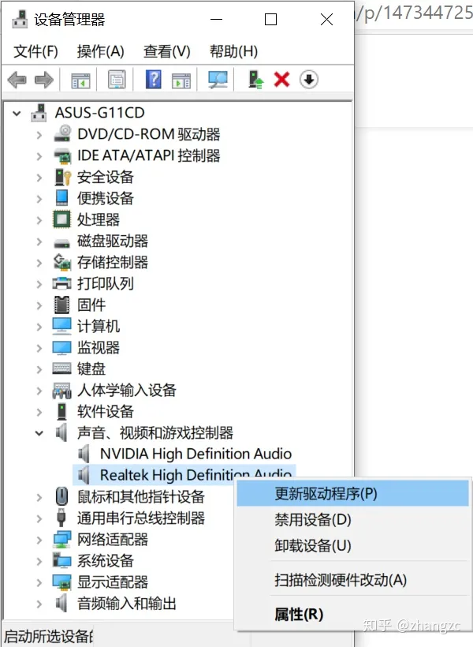Screen dimensions: 473x647
Task: Click the red X uninstall device icon
Action: pyautogui.click(x=281, y=80)
